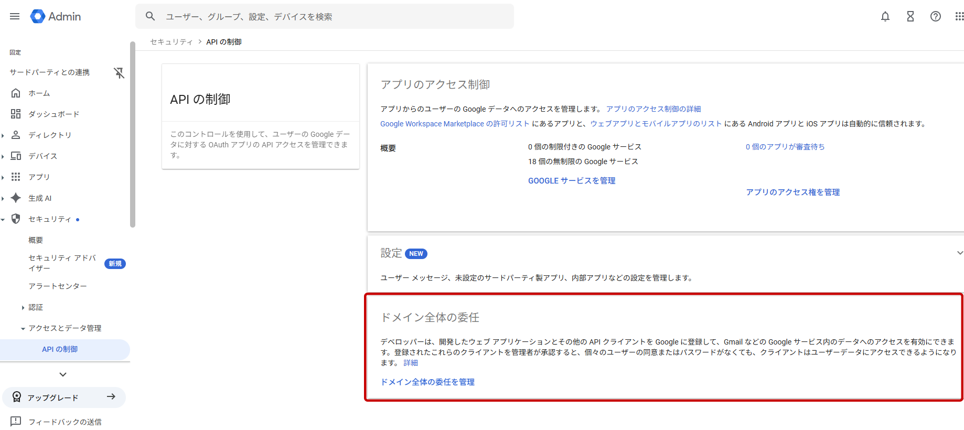964x430 pixels.
Task: Expand the 設定 panel chevron
Action: tap(959, 253)
